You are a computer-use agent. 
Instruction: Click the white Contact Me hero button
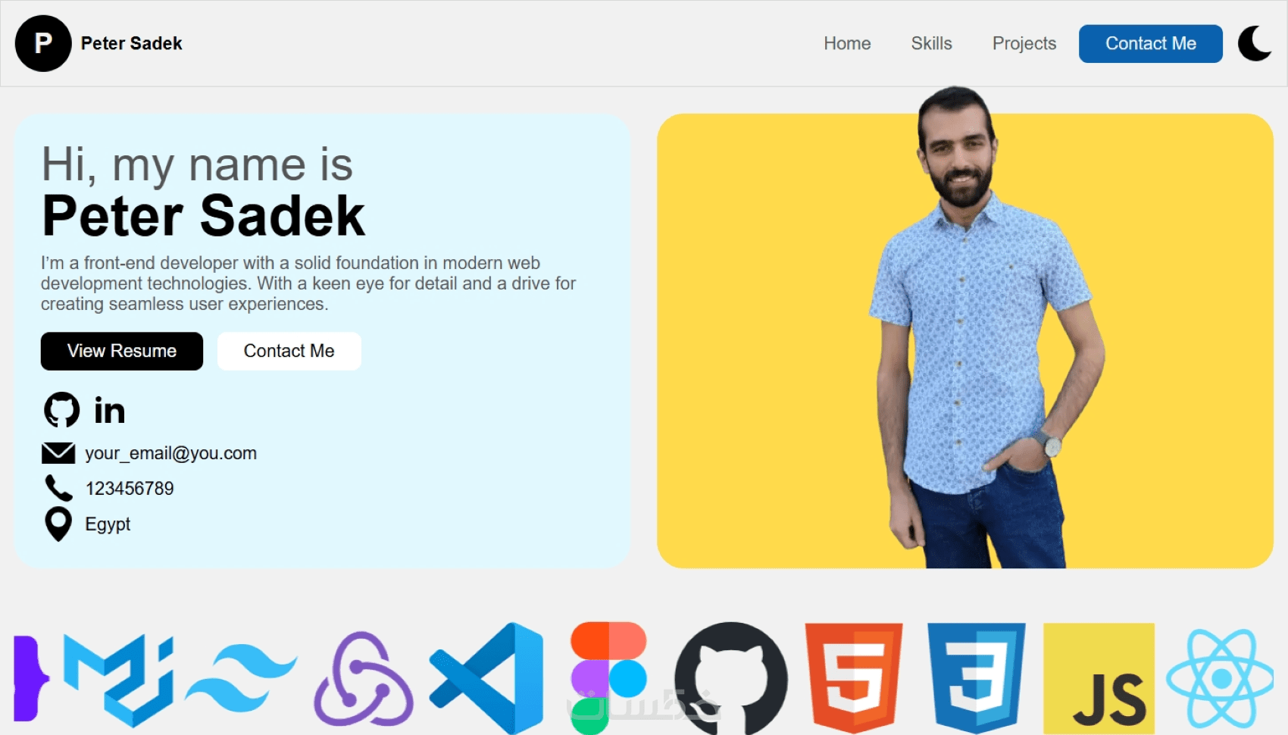click(x=289, y=352)
